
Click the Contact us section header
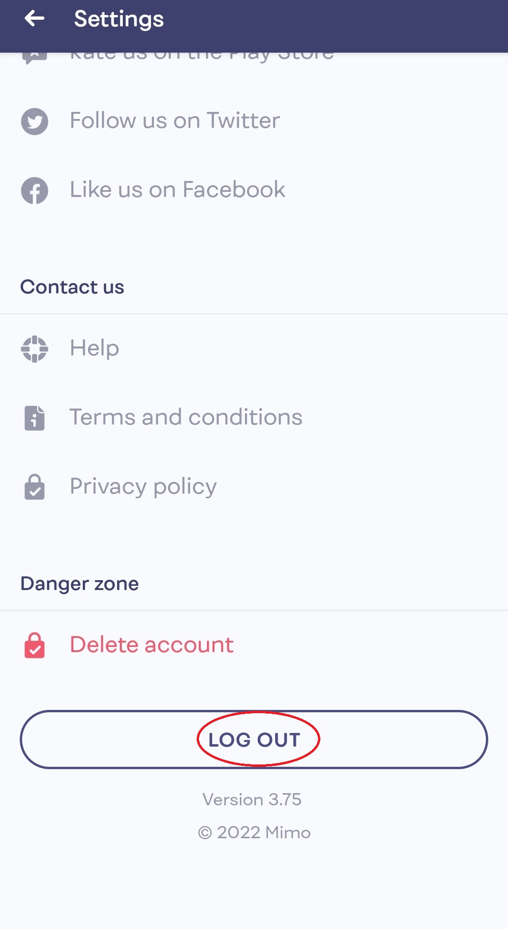pos(72,287)
